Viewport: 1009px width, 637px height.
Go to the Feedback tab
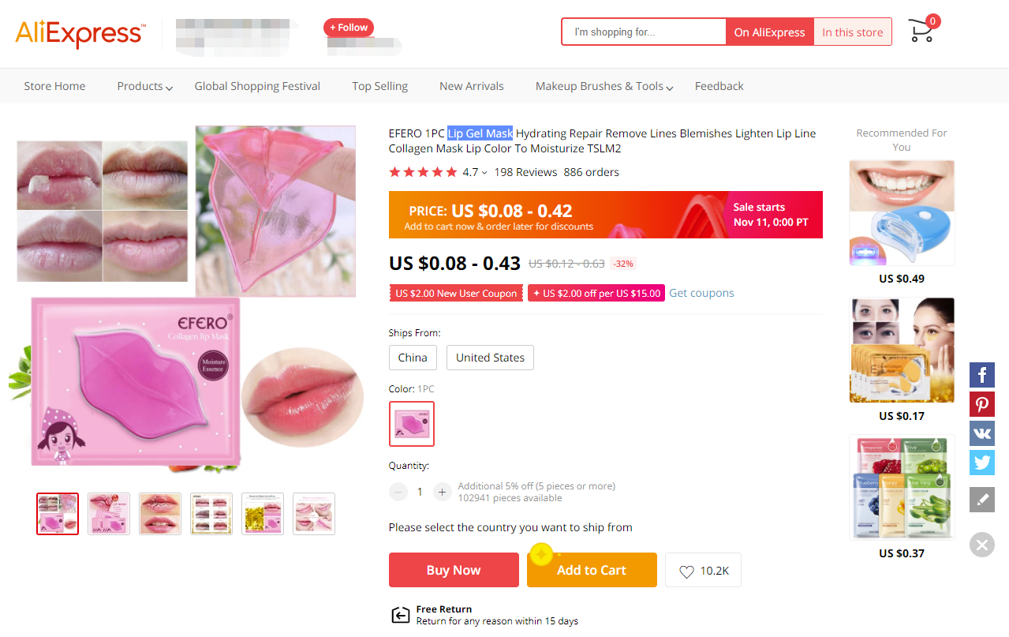click(x=719, y=86)
